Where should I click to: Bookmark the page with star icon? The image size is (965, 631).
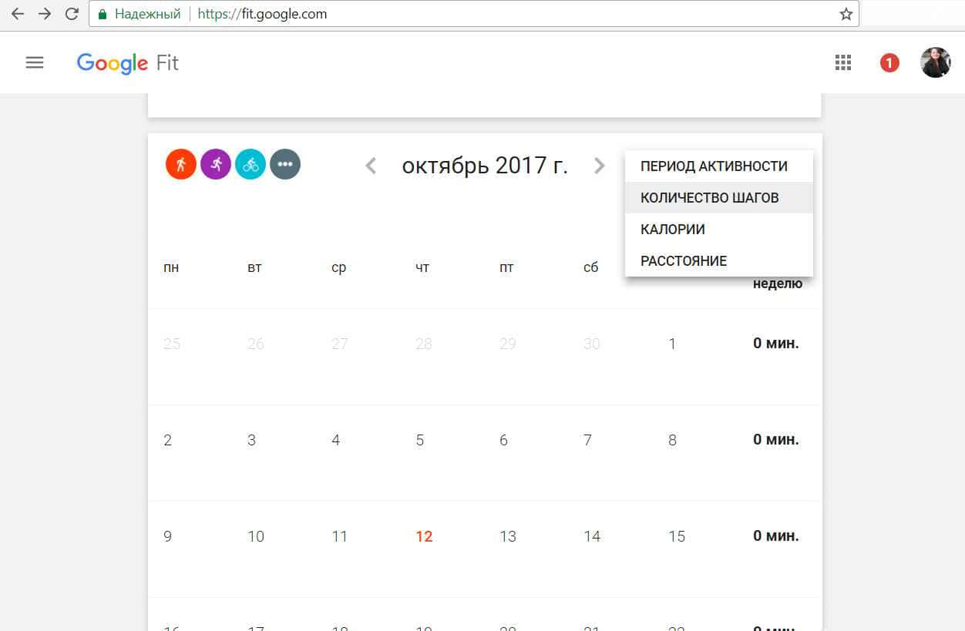[846, 14]
